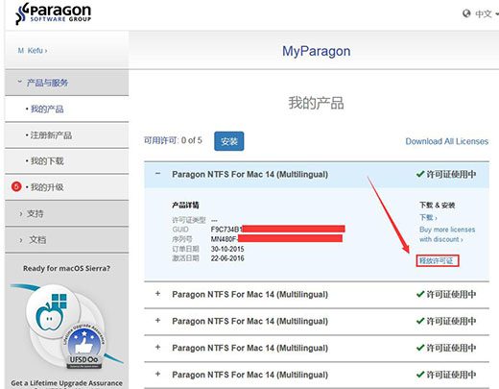Click Buy more licenses with discount

point(447,234)
